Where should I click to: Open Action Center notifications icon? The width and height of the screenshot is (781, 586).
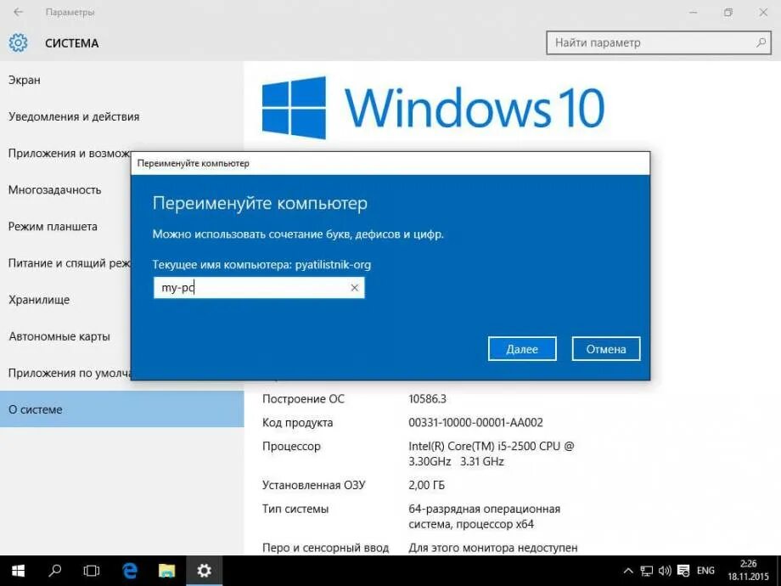pyautogui.click(x=683, y=571)
